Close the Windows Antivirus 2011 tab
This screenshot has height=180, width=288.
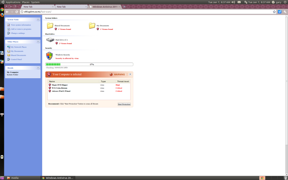(x=119, y=7)
